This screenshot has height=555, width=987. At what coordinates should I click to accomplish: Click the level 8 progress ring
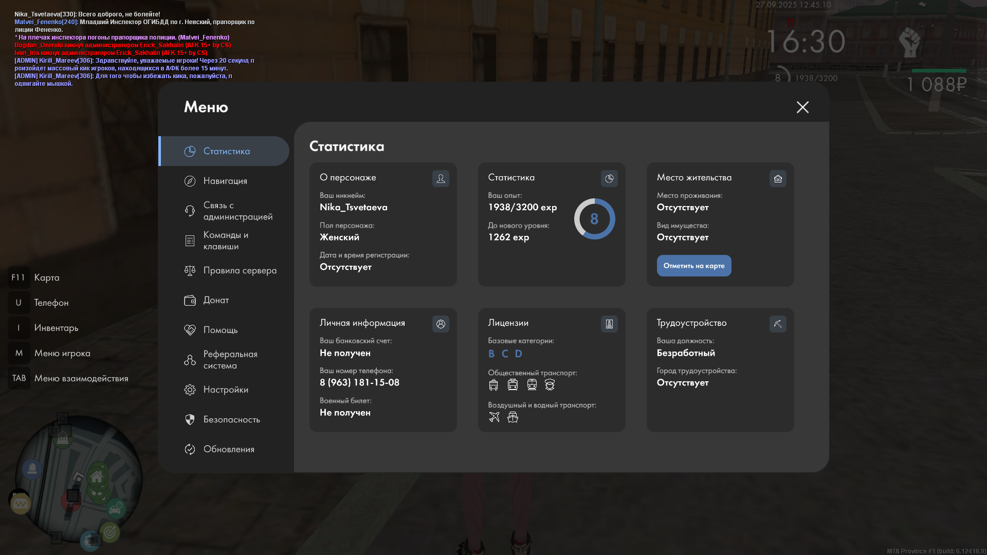[594, 219]
